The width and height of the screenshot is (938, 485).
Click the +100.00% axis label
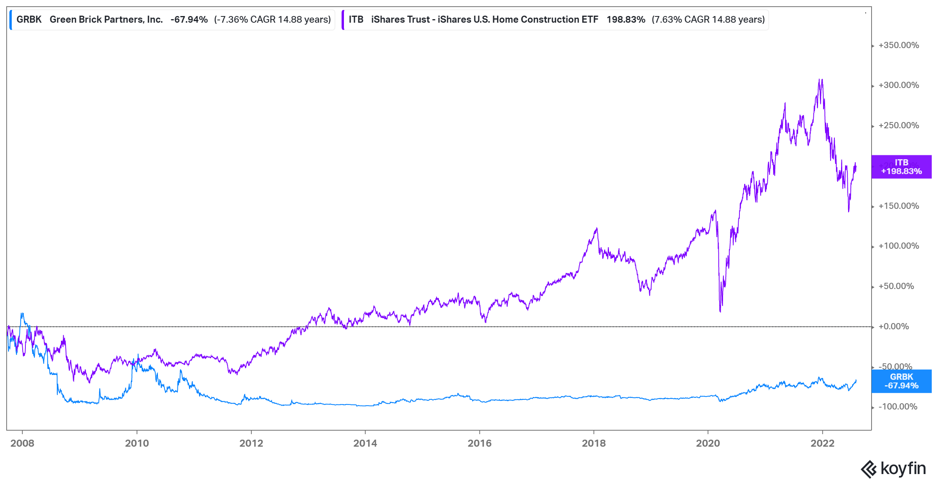pos(899,246)
